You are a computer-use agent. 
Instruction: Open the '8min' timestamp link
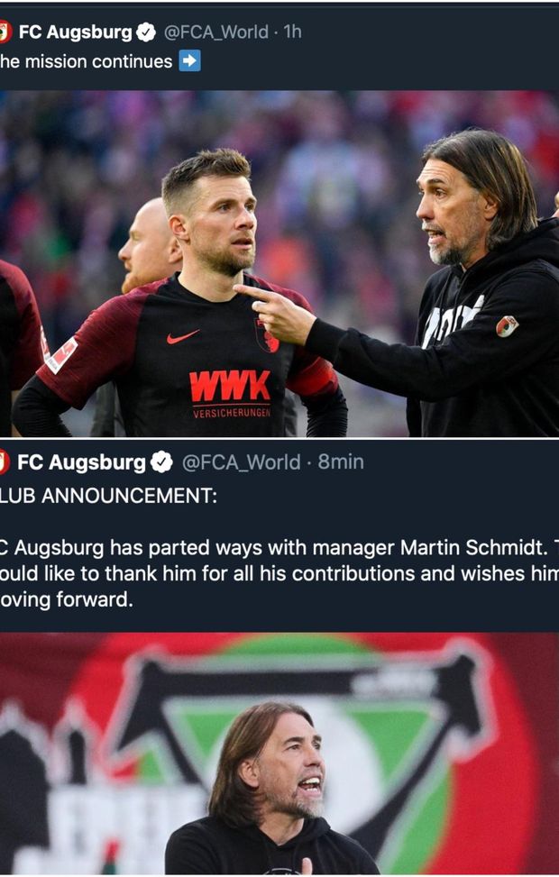click(x=341, y=462)
